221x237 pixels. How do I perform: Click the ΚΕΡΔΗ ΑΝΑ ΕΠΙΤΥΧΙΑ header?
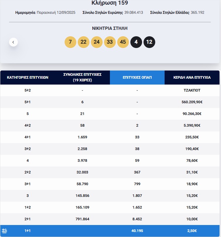(192, 77)
